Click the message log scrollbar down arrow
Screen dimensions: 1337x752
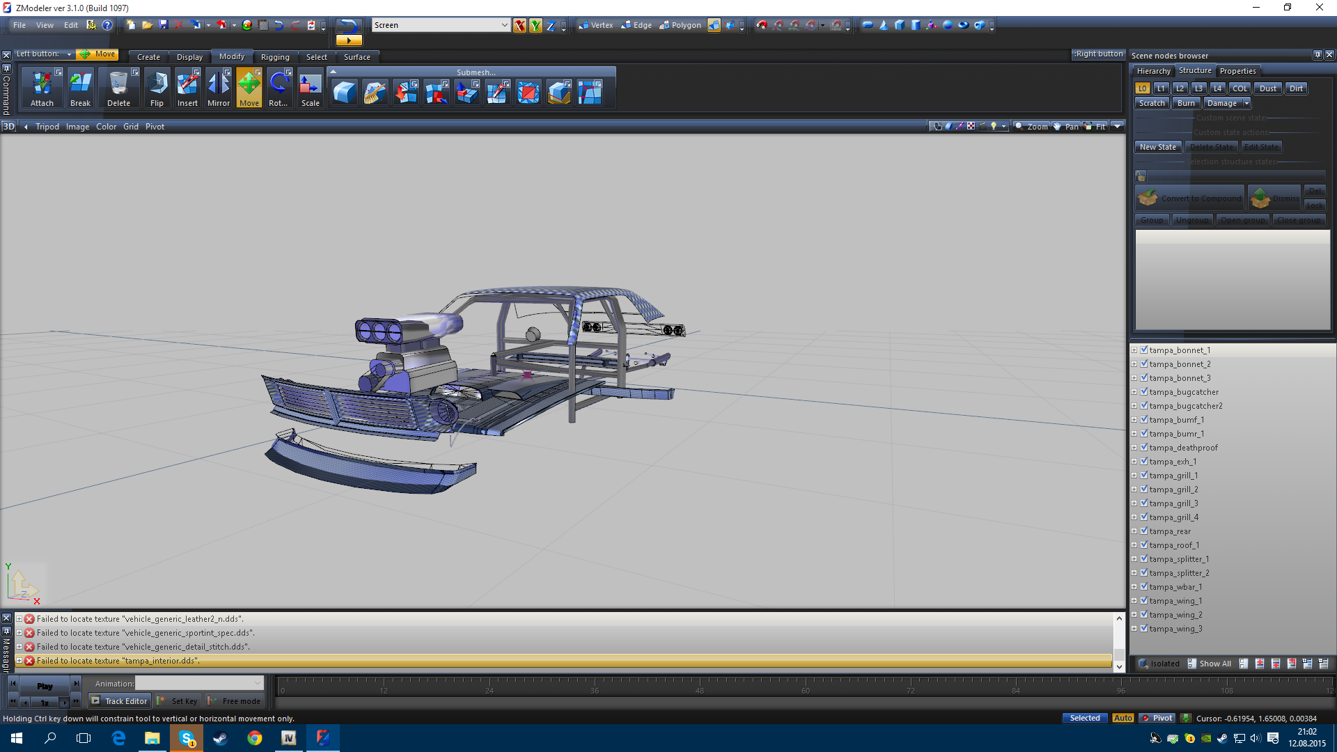pos(1119,667)
